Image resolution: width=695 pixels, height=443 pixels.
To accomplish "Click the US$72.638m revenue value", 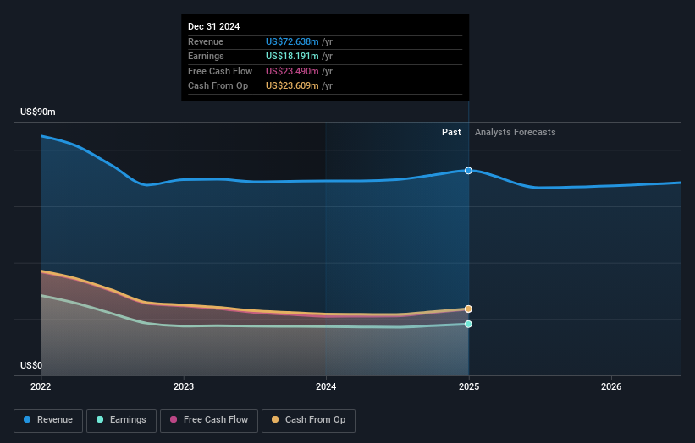I will tap(292, 41).
